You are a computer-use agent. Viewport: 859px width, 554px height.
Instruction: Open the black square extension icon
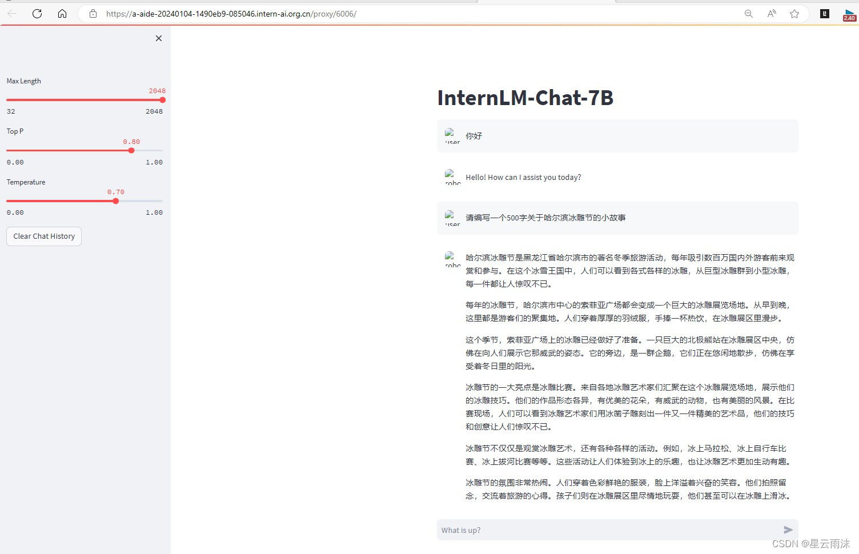coord(825,14)
